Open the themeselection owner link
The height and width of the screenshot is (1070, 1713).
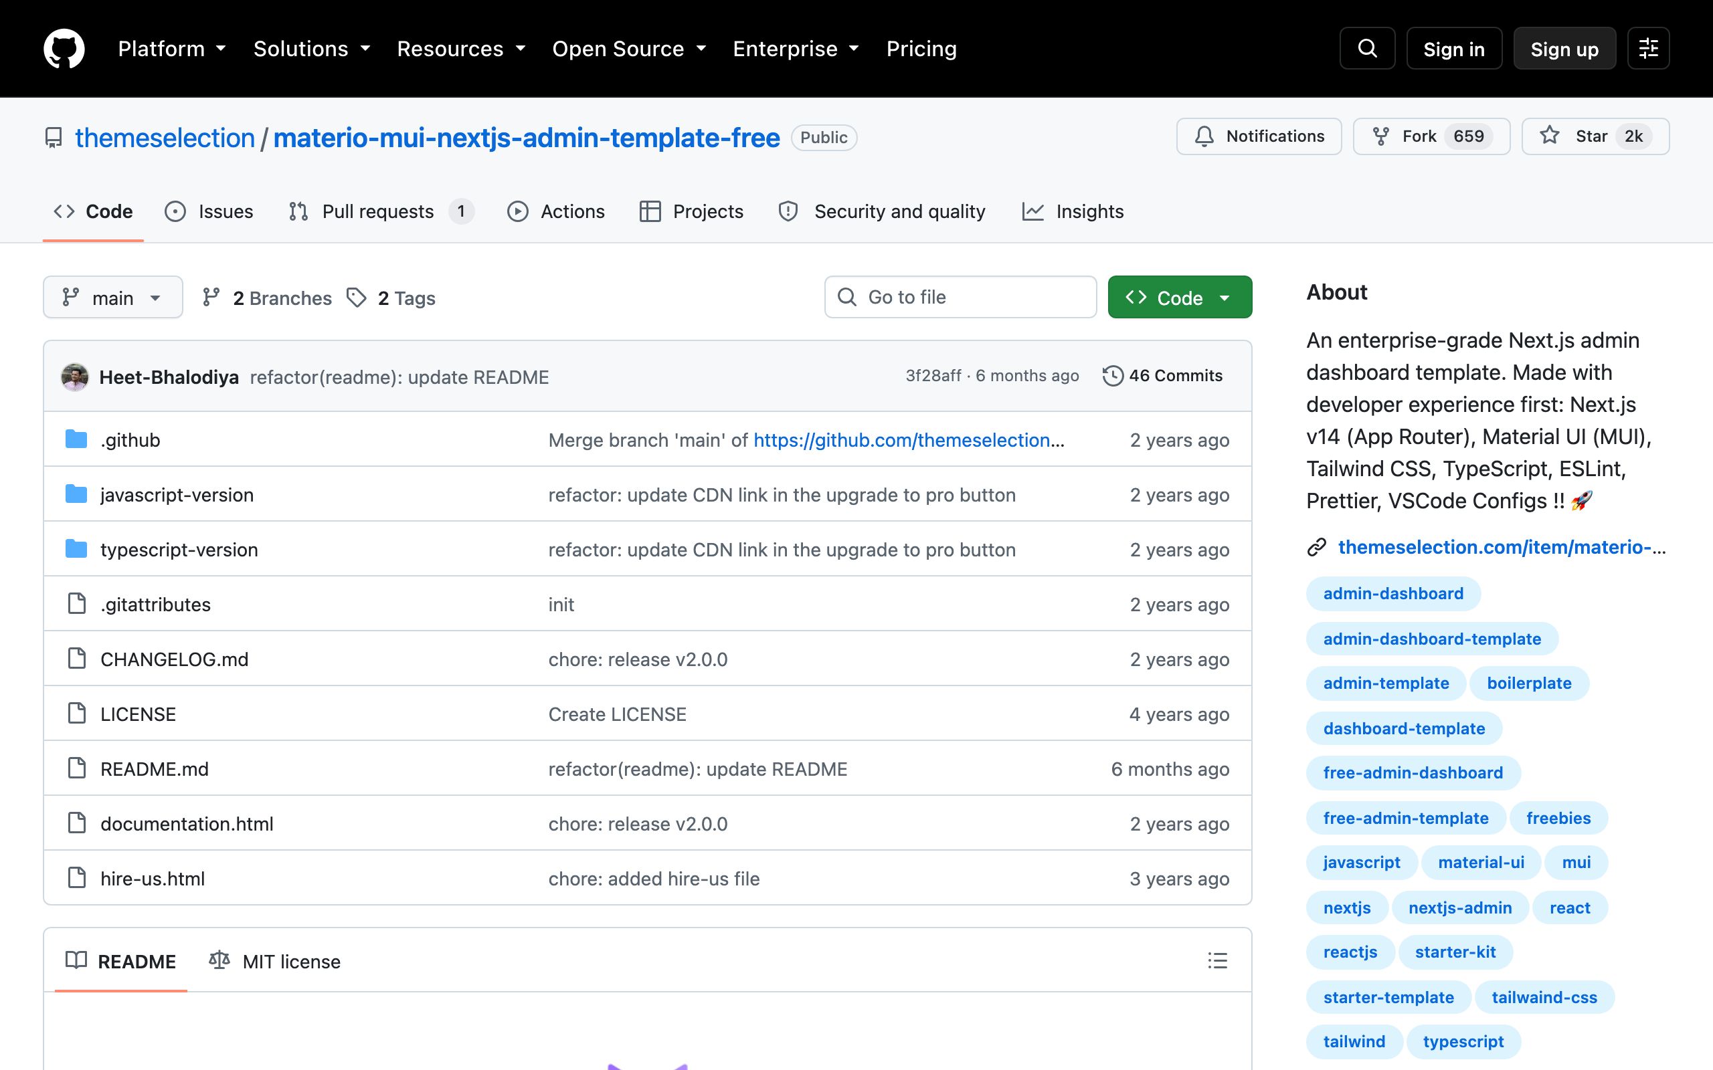coord(165,137)
